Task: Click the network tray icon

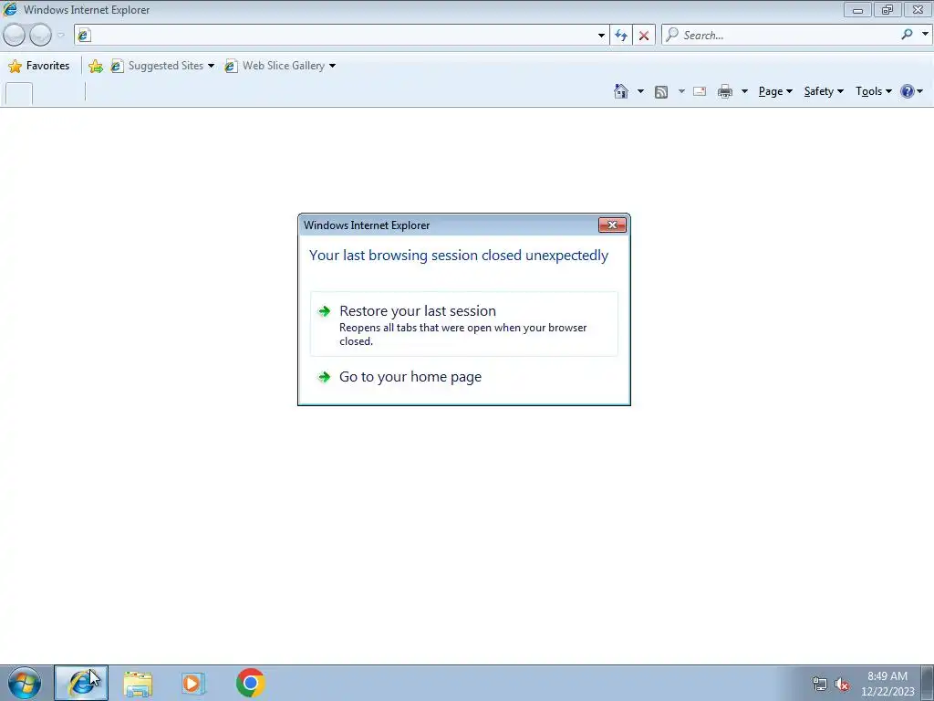Action: pyautogui.click(x=820, y=685)
